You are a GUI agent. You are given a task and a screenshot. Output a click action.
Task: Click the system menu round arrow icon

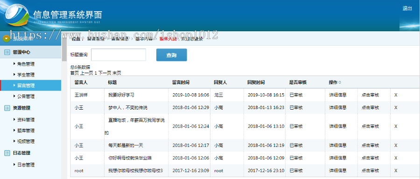click(6, 39)
